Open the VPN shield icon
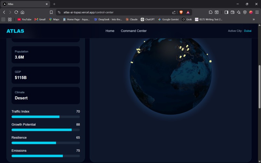This screenshot has width=261, height=163. [x=245, y=12]
